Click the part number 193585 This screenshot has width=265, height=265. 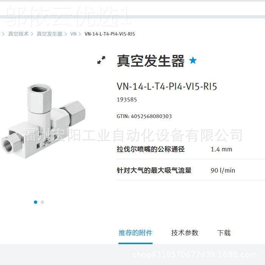tap(127, 100)
